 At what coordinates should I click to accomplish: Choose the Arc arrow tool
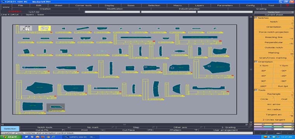pyautogui.click(x=274, y=104)
